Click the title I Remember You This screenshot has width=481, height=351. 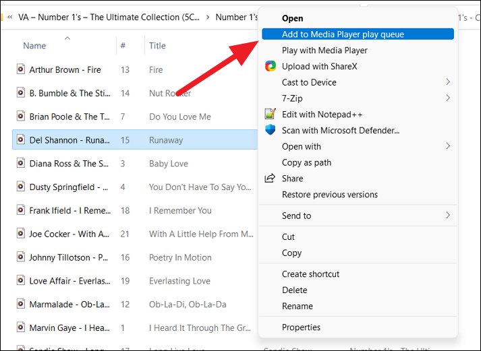(x=180, y=210)
